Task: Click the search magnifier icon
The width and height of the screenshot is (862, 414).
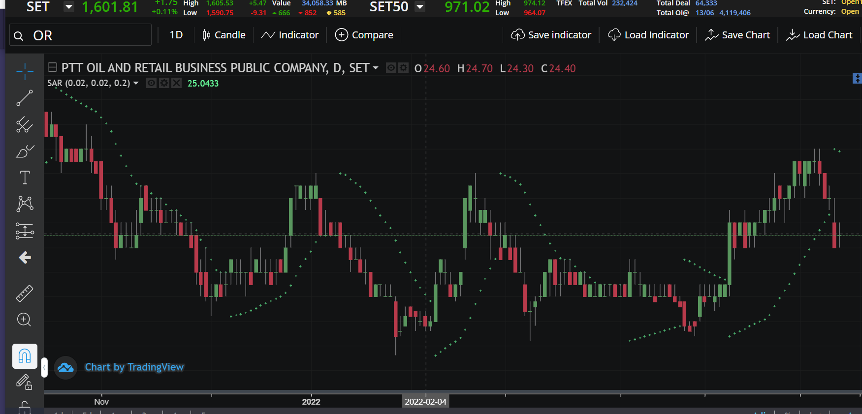Action: (19, 36)
